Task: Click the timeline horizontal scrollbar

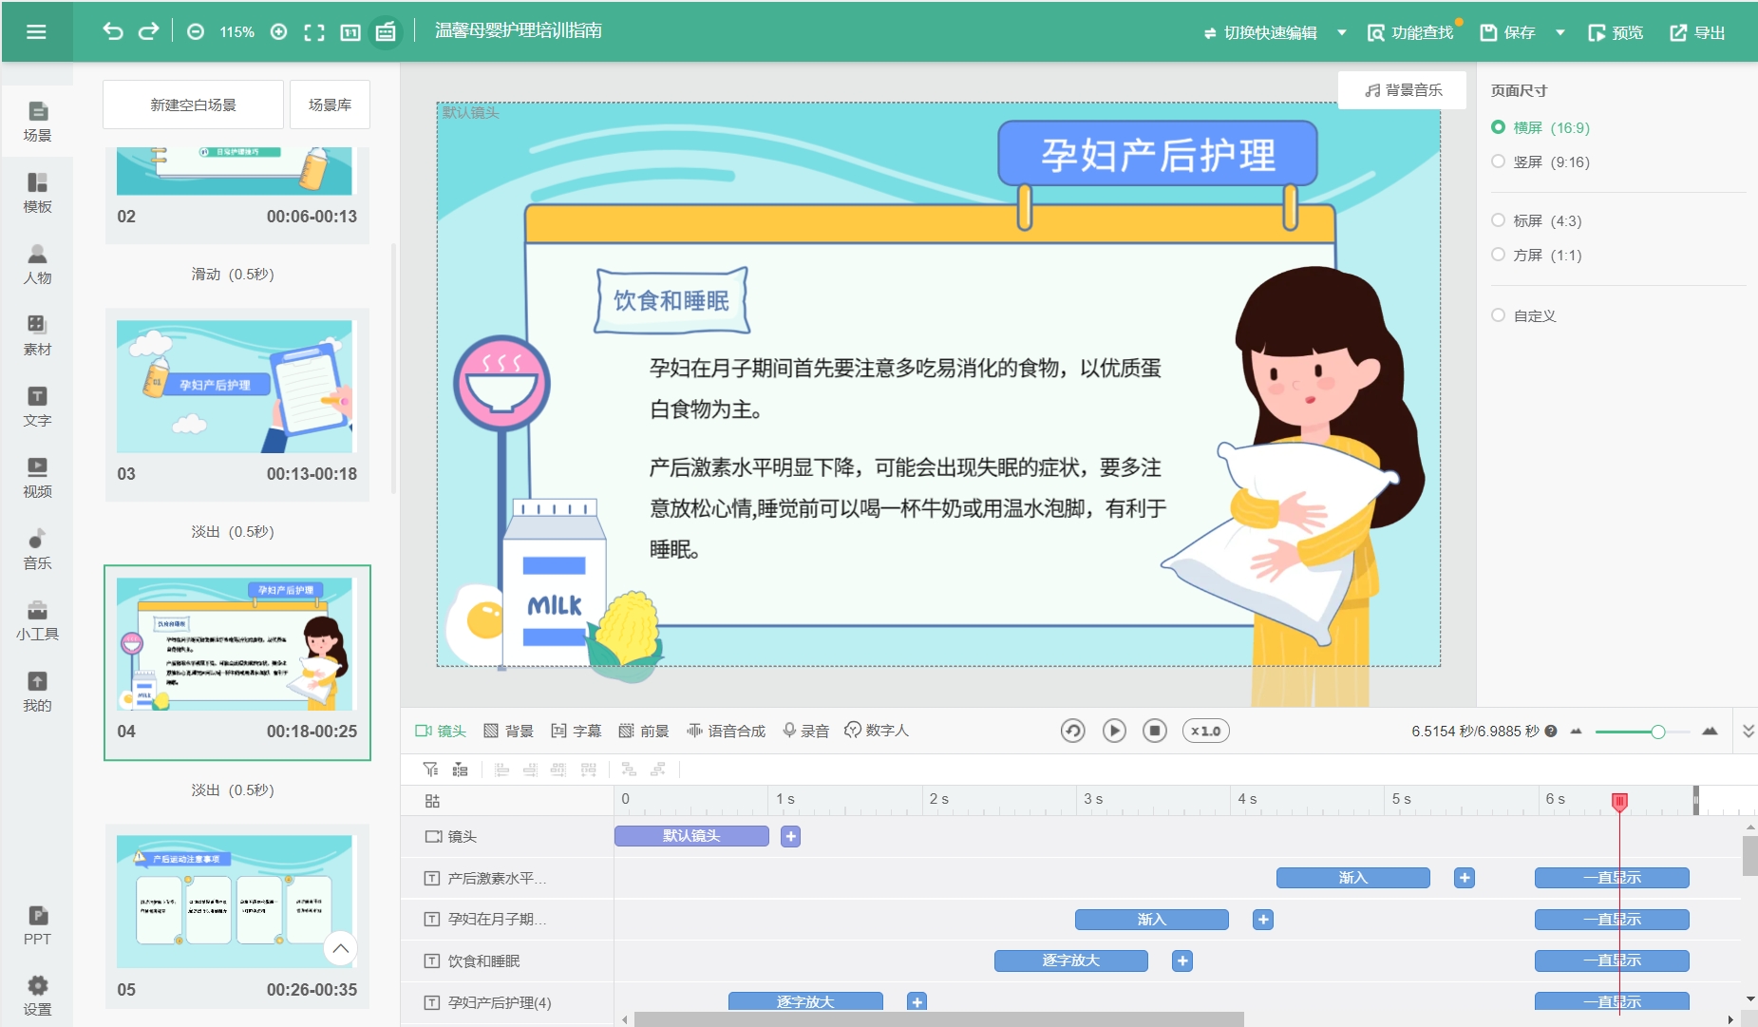Action: [938, 1019]
